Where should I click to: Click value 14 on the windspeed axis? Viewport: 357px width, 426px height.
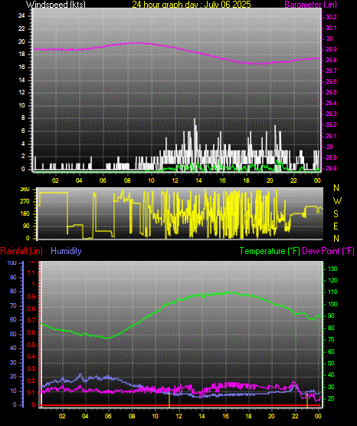21,80
